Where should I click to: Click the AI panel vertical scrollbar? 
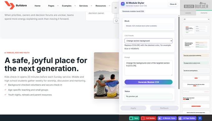pyautogui.click(x=179, y=52)
